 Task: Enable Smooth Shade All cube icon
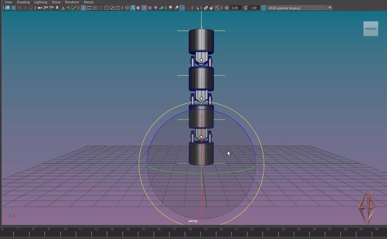pyautogui.click(x=133, y=8)
